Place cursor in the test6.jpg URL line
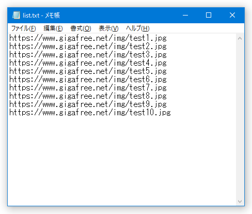Screen dimensions: 252x214 (88, 80)
